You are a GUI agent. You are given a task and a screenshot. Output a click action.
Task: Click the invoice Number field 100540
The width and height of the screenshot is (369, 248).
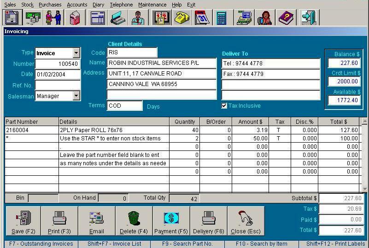pyautogui.click(x=58, y=63)
